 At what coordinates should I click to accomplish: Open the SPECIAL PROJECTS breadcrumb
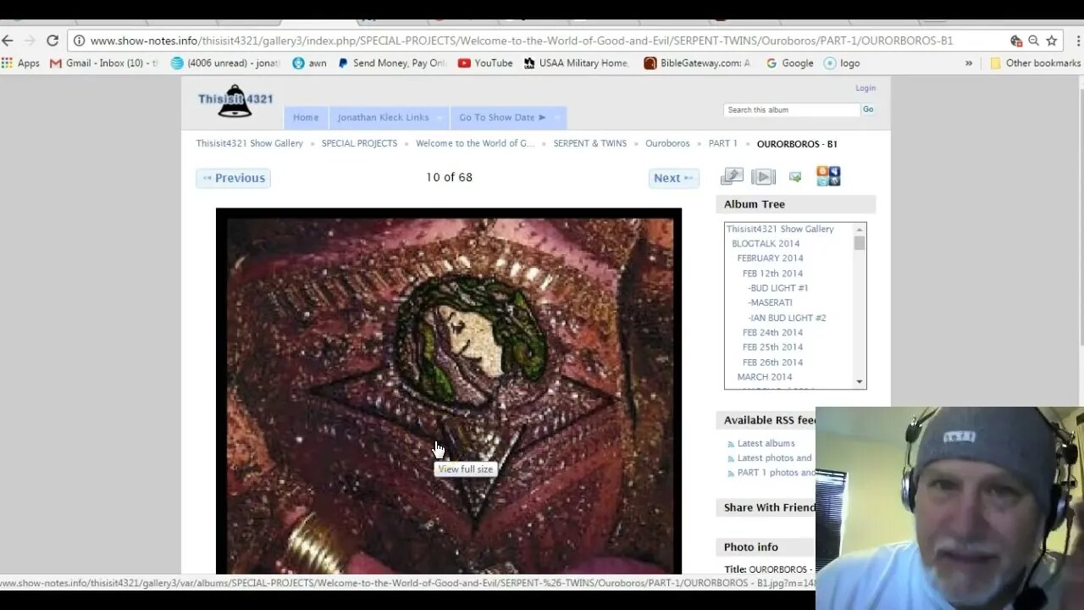click(x=359, y=143)
